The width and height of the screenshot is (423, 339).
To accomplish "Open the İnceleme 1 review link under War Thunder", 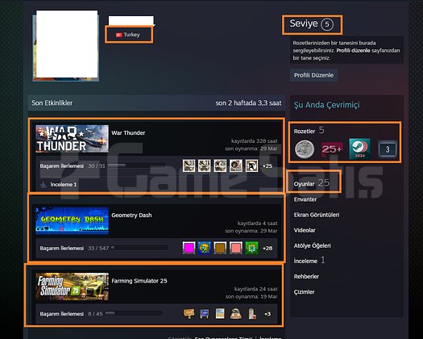I will pos(64,185).
